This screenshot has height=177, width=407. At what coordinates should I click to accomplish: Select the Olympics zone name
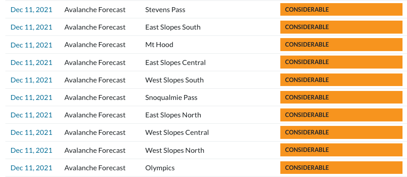[159, 168]
